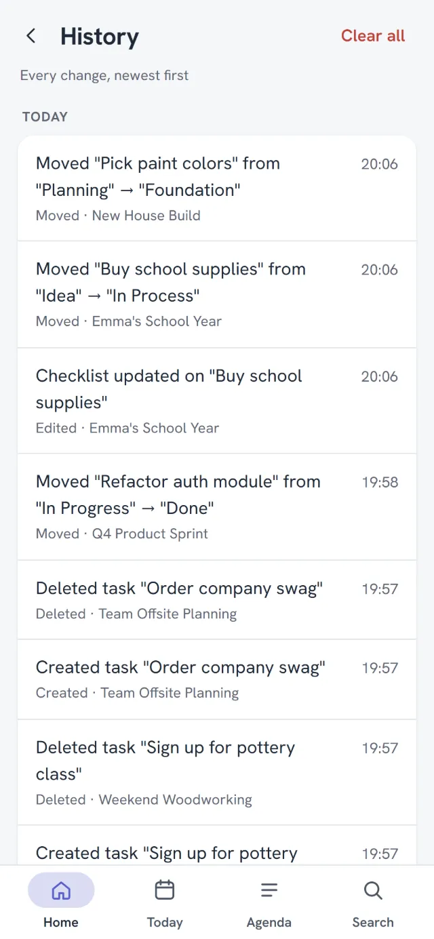Tap the back arrow icon
Screen dimensions: 434x939
point(31,36)
